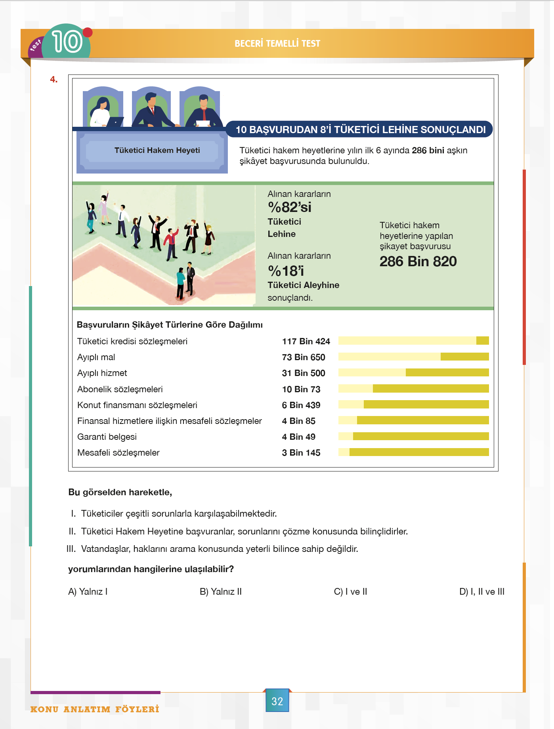Click the bar next to 73 Bin 650

(x=413, y=357)
